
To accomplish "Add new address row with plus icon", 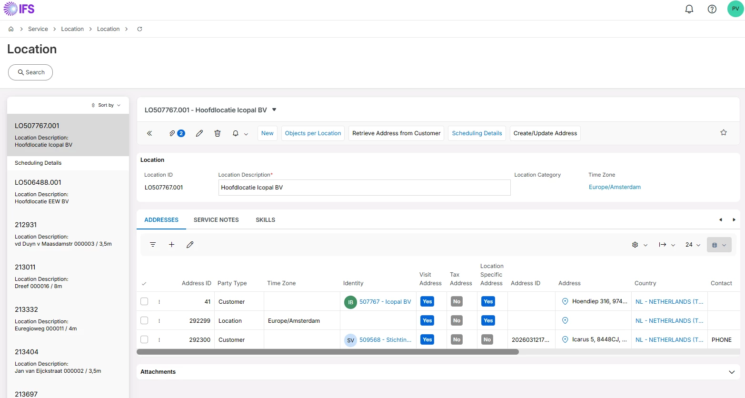I will [x=171, y=245].
